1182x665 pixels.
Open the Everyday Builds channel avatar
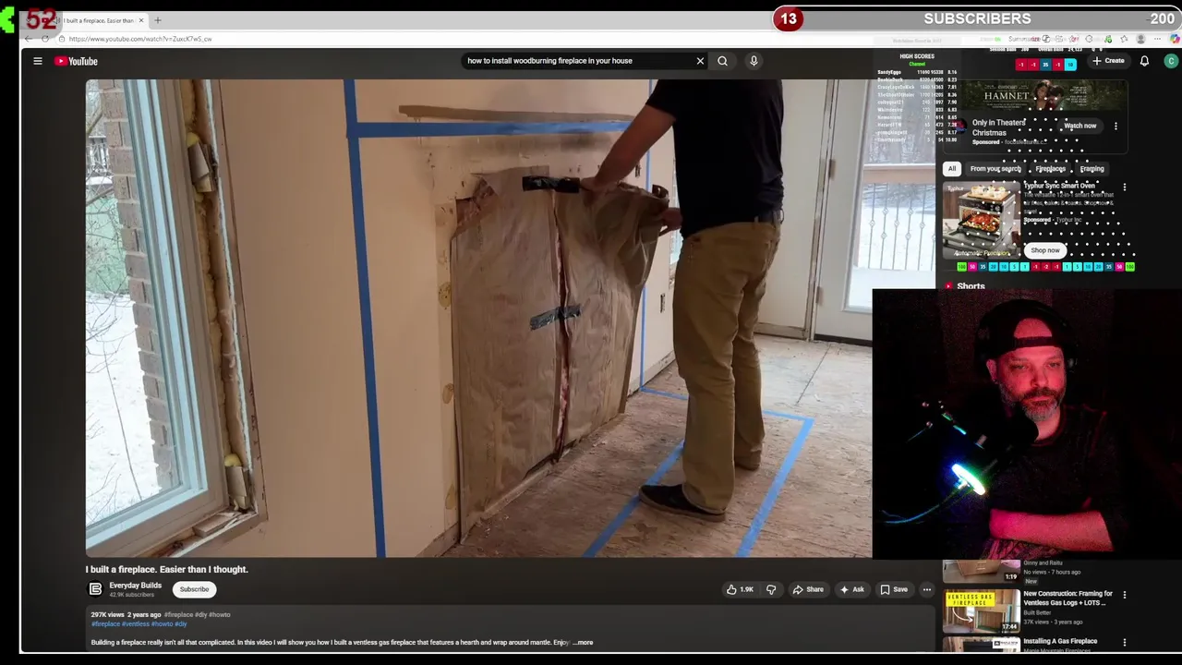(x=95, y=589)
